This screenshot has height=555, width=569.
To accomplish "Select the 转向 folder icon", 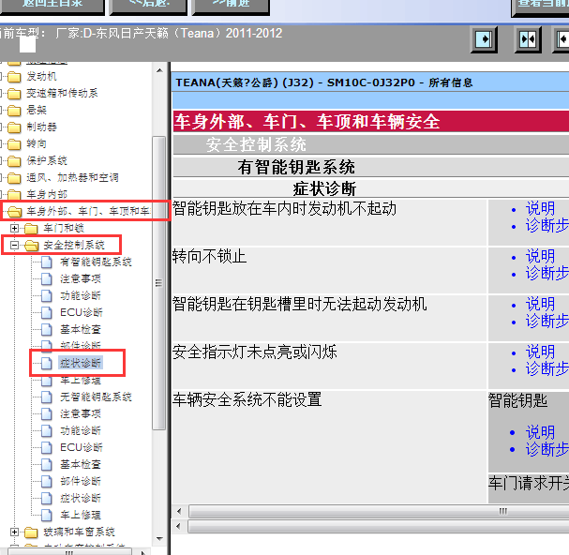I will 14,144.
